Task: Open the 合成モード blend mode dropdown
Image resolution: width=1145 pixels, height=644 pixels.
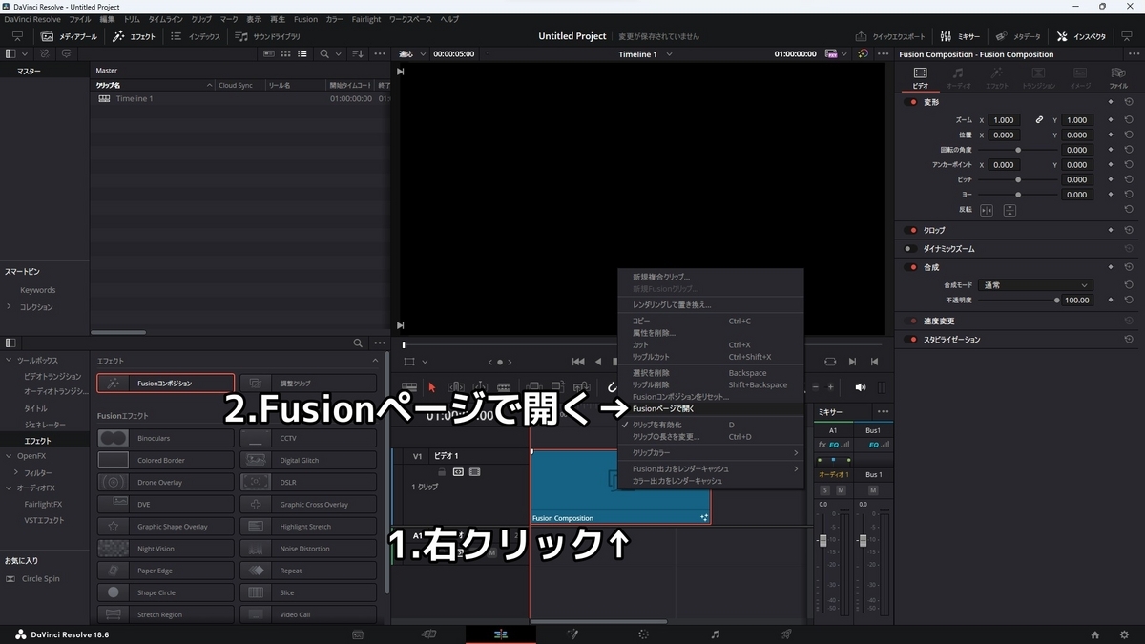Action: tap(1033, 284)
